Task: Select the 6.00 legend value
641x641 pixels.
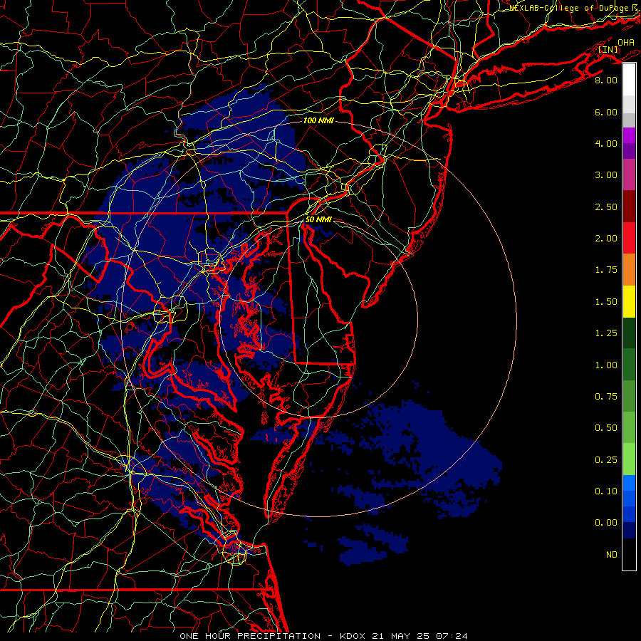Action: pyautogui.click(x=606, y=112)
